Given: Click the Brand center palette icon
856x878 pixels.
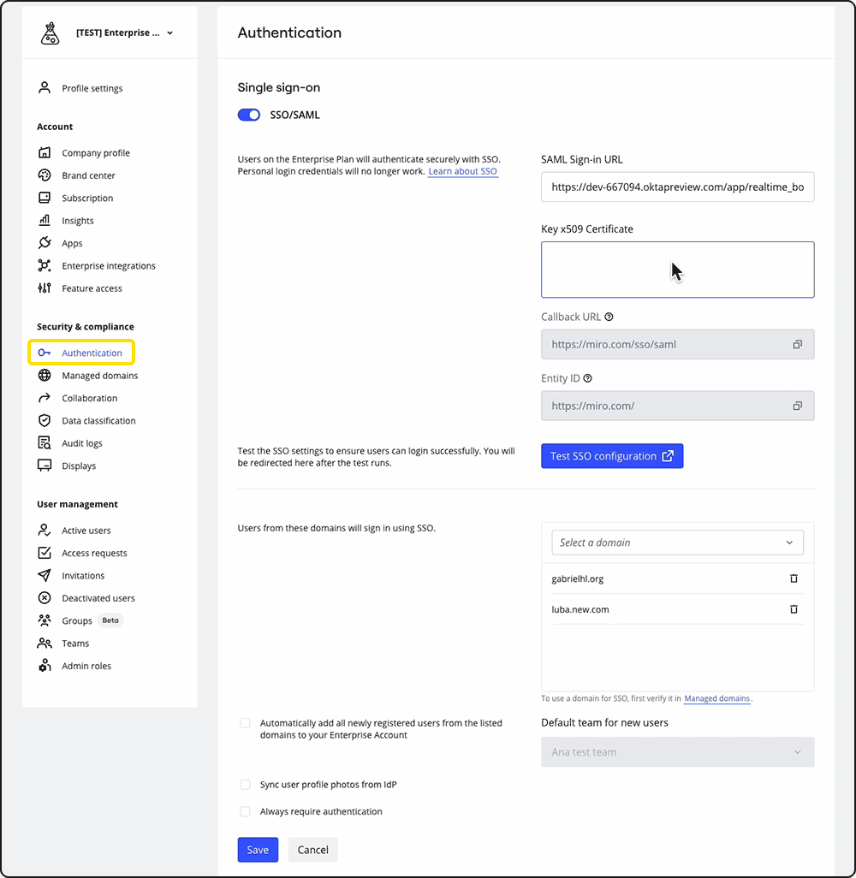Looking at the screenshot, I should point(45,175).
